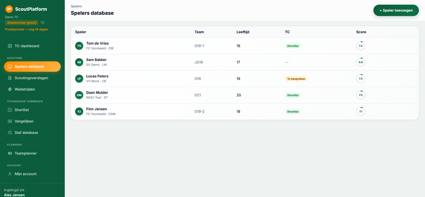This screenshot has height=197, width=425.
Task: Open player Daan Mulder name
Action: point(97,93)
